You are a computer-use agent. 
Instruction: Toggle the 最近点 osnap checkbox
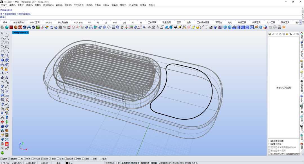pos(9,159)
